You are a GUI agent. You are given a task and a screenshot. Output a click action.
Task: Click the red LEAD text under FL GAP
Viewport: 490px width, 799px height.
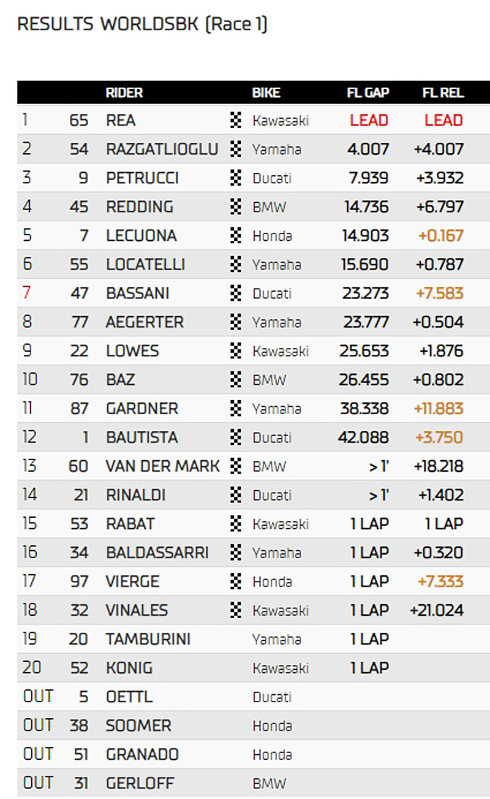tap(369, 120)
